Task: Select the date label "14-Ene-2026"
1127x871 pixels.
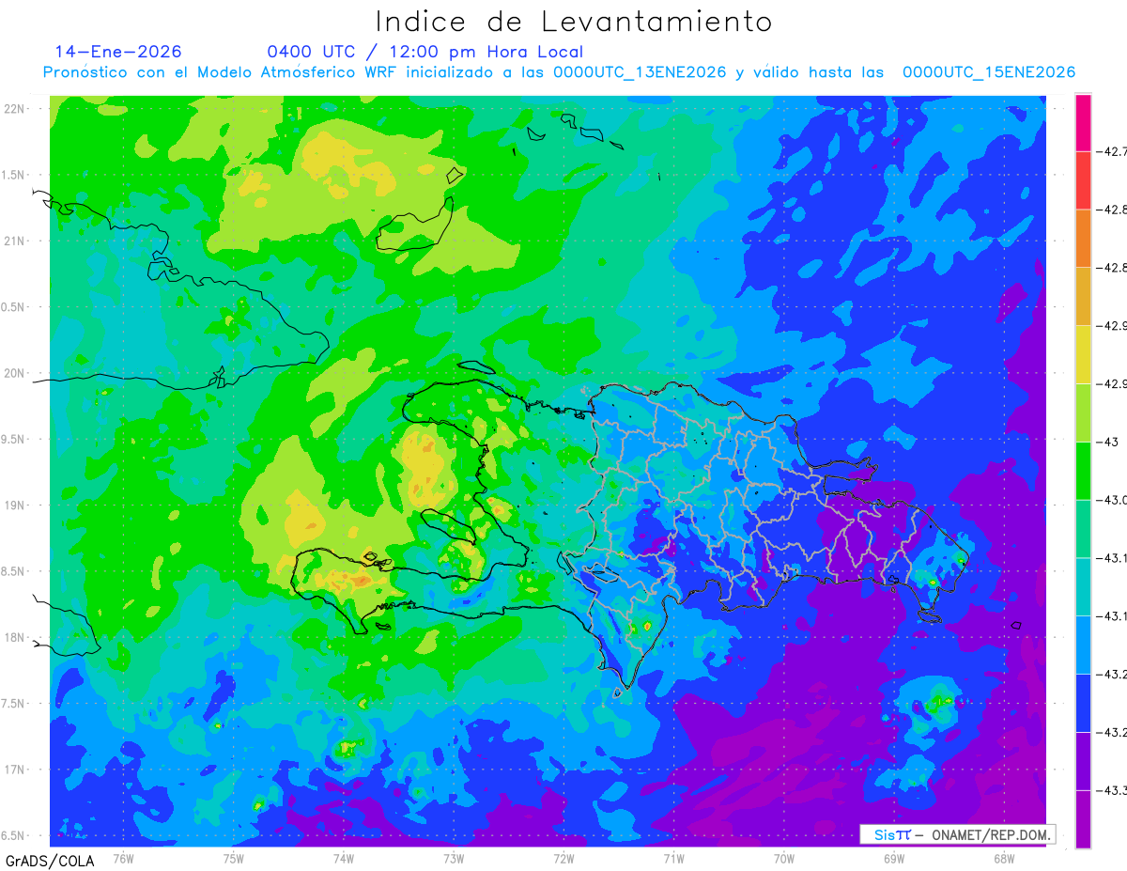Action: pos(118,52)
